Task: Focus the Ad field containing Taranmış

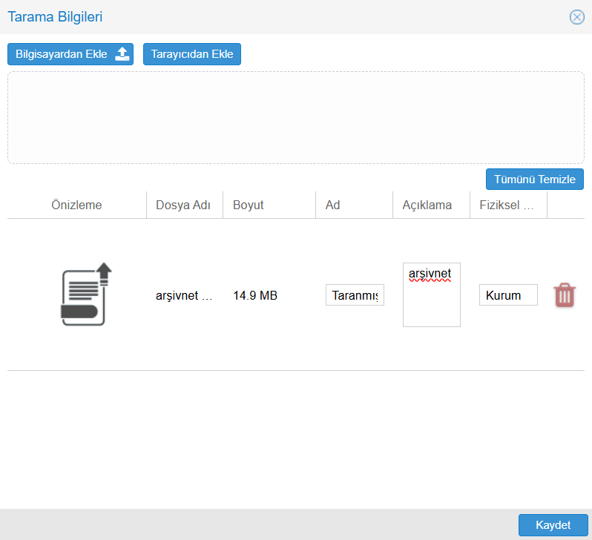Action: [355, 295]
